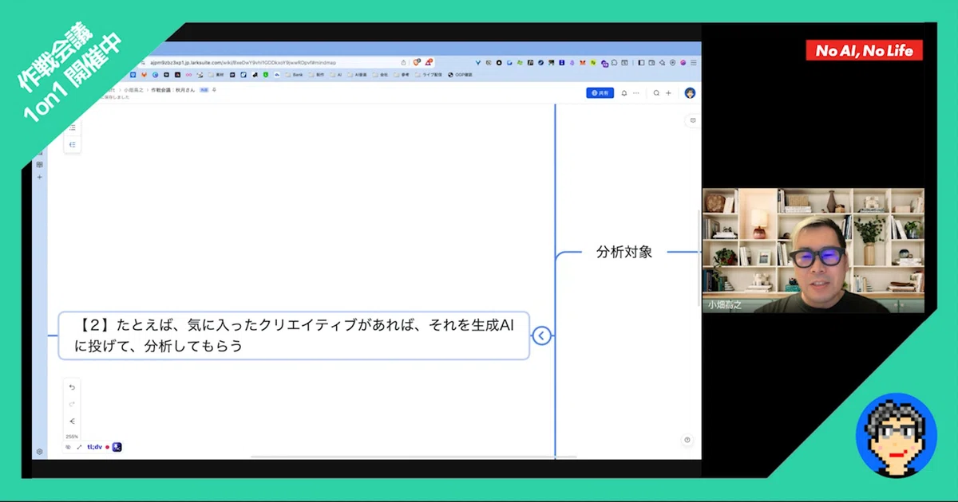958x502 pixels.
Task: Open the 255% zoom level control
Action: click(72, 437)
